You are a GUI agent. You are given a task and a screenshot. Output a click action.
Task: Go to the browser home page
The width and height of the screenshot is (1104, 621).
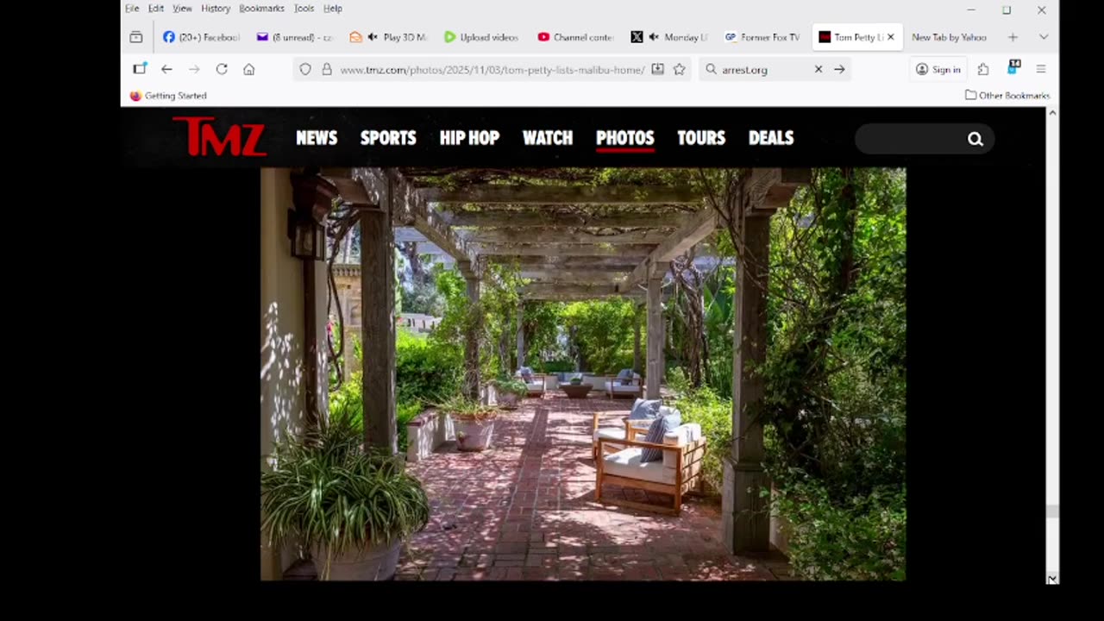click(249, 69)
